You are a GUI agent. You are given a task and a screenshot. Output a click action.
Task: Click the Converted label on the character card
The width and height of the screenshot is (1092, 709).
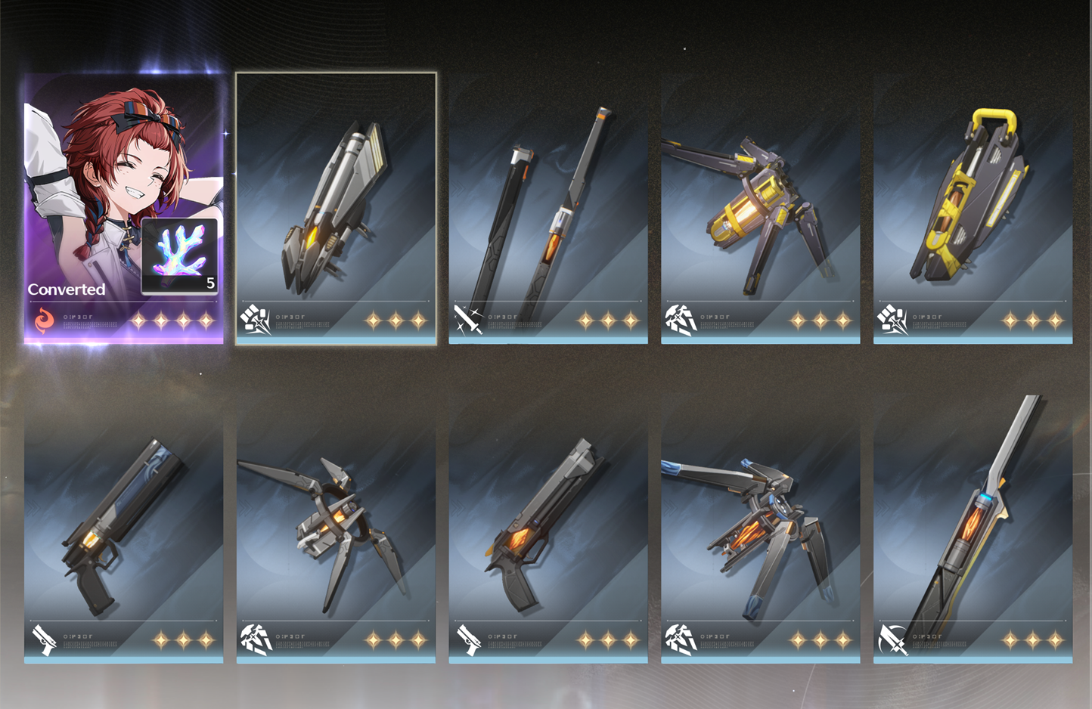(x=67, y=289)
